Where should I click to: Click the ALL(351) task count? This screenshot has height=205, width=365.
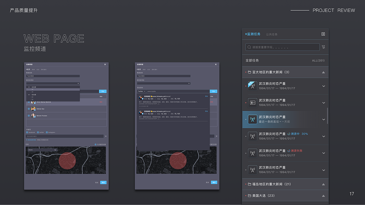318,61
